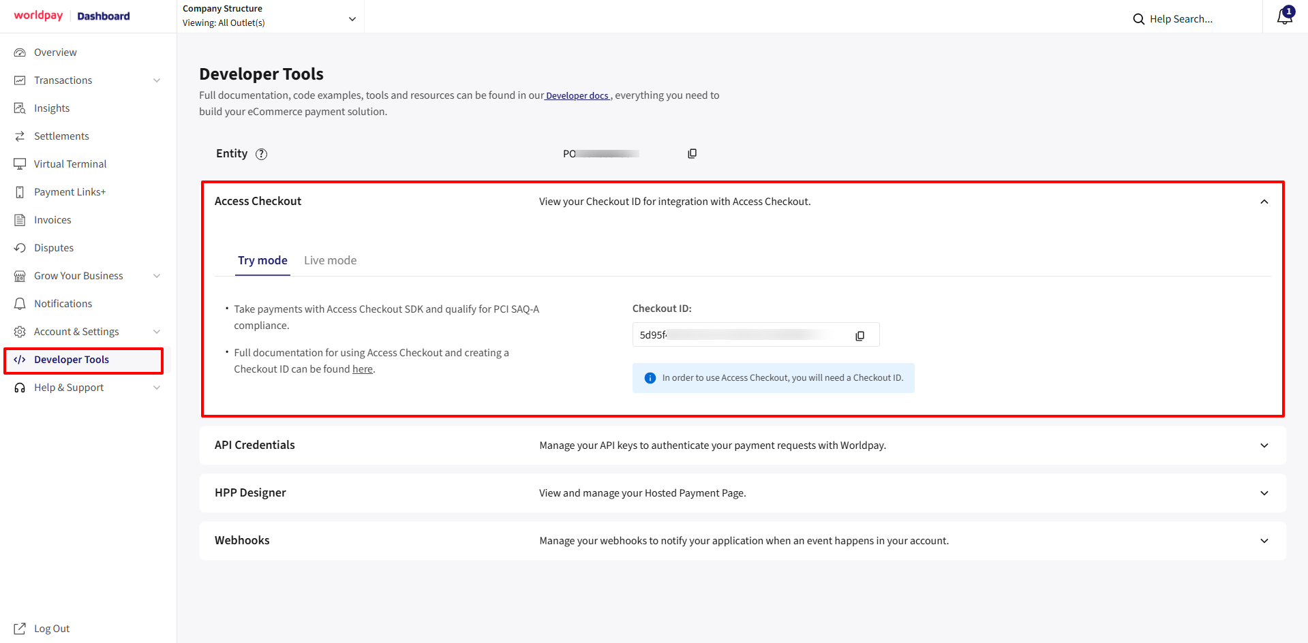Open Payment Links+ page
The image size is (1308, 643).
coord(70,192)
